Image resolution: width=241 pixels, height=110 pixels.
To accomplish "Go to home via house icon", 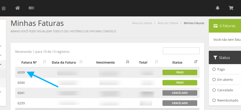I will pyautogui.click(x=18, y=8).
